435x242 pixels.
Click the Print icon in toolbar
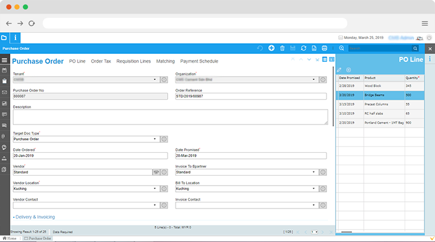coord(325,48)
